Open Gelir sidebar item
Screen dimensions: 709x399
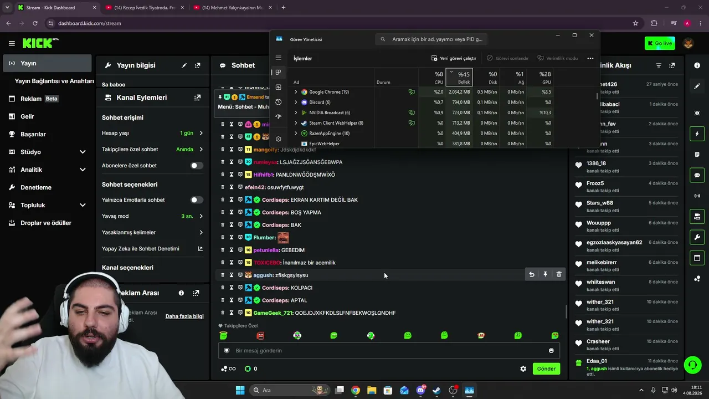click(47, 116)
